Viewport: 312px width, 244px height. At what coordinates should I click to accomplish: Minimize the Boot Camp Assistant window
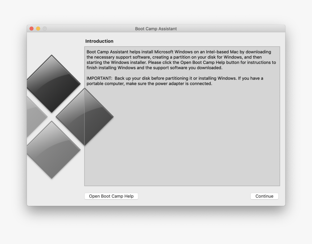point(38,29)
